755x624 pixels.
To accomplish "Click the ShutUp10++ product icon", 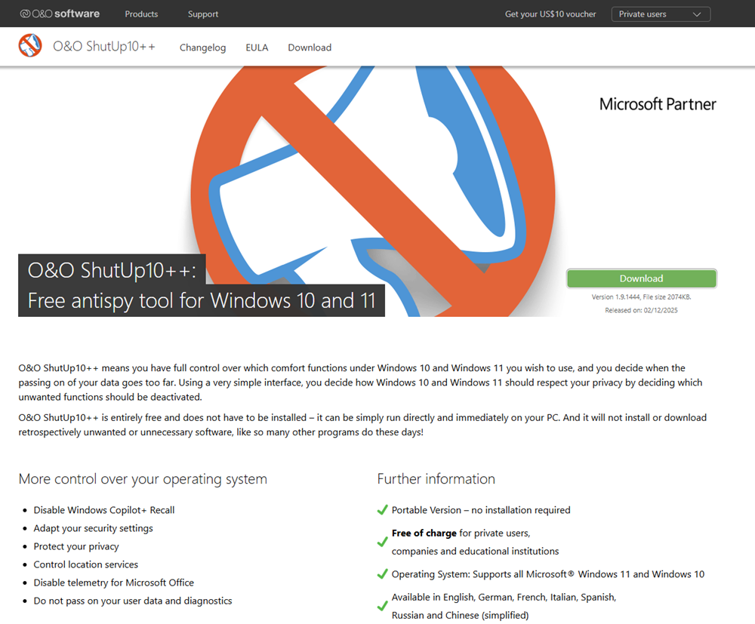I will click(x=30, y=46).
